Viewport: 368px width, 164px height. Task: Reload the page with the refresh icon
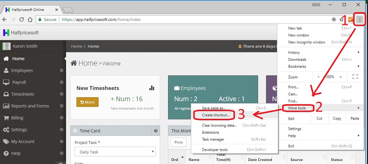(22, 19)
